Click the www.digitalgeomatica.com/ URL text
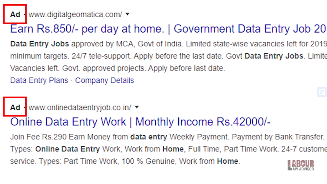This screenshot has height=184, width=327. [x=75, y=15]
